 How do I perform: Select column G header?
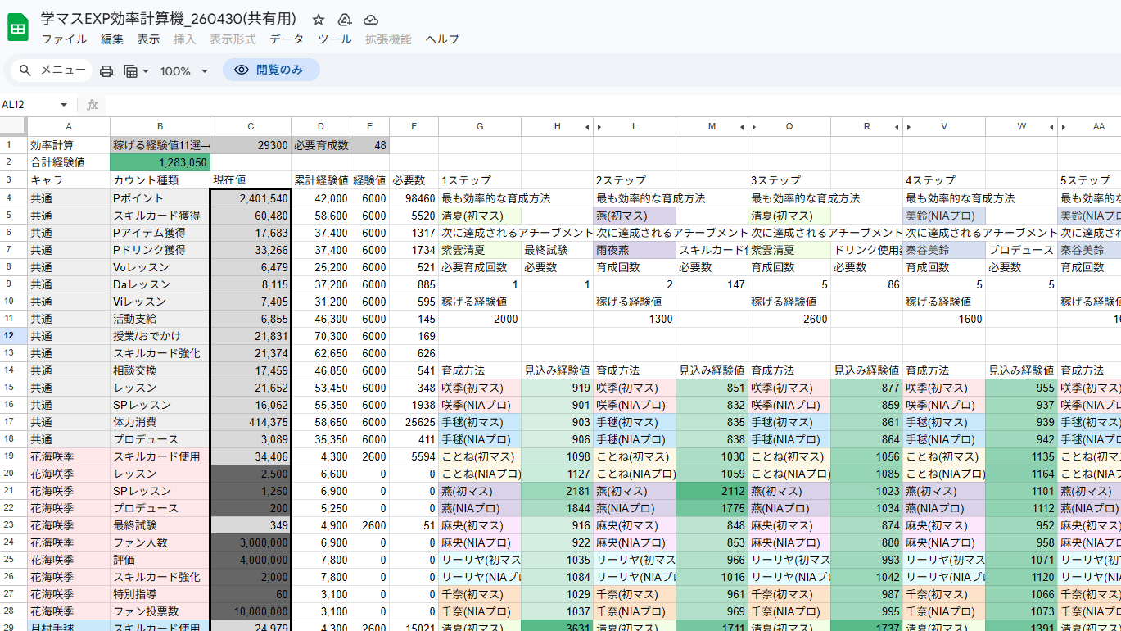coord(480,126)
